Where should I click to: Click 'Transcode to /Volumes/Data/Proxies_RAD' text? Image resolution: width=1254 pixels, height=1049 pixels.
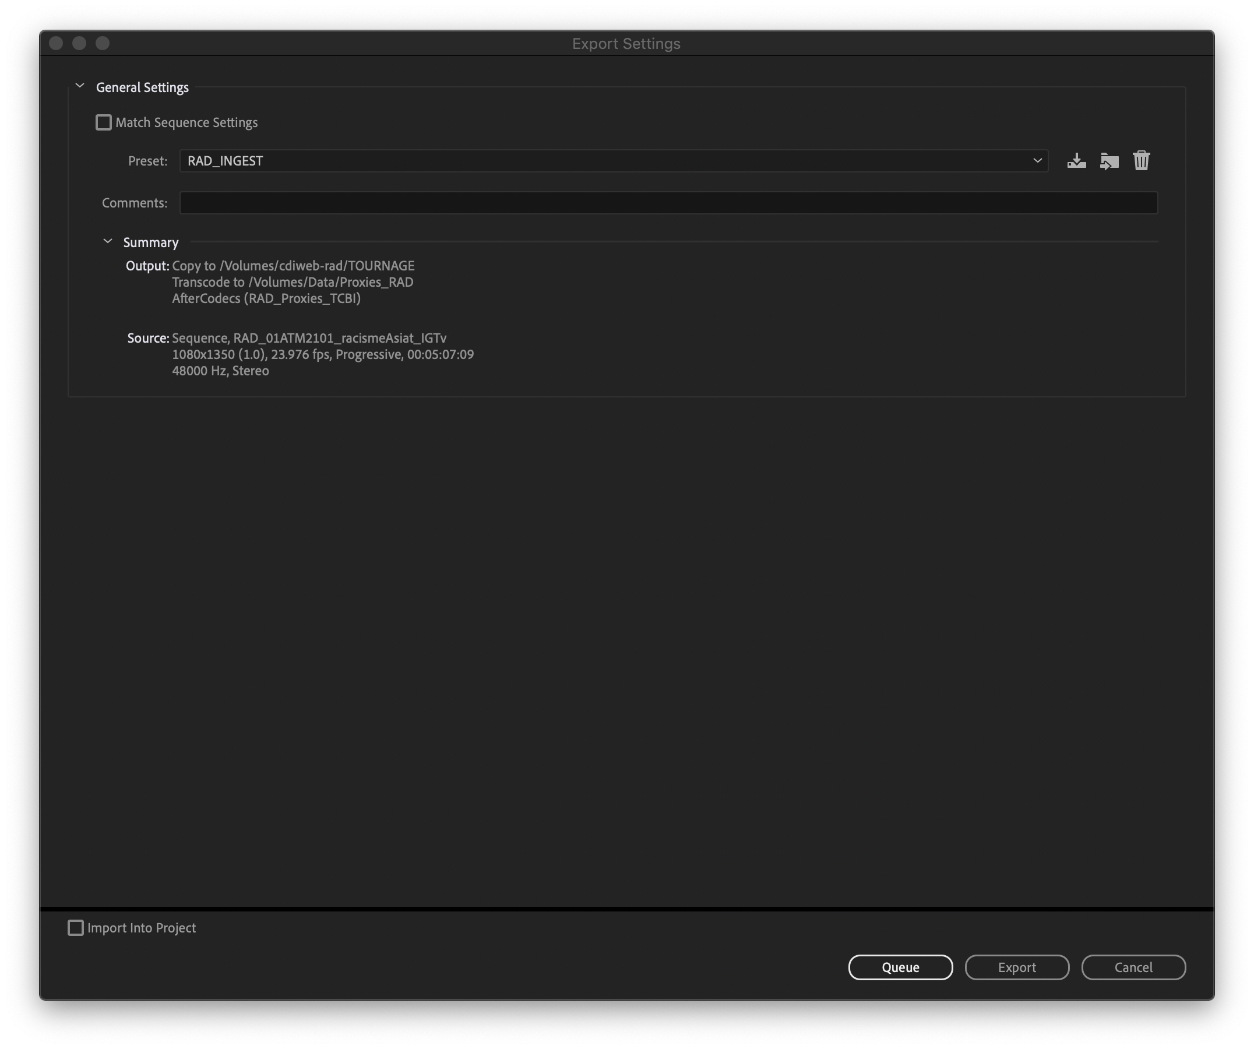point(293,282)
